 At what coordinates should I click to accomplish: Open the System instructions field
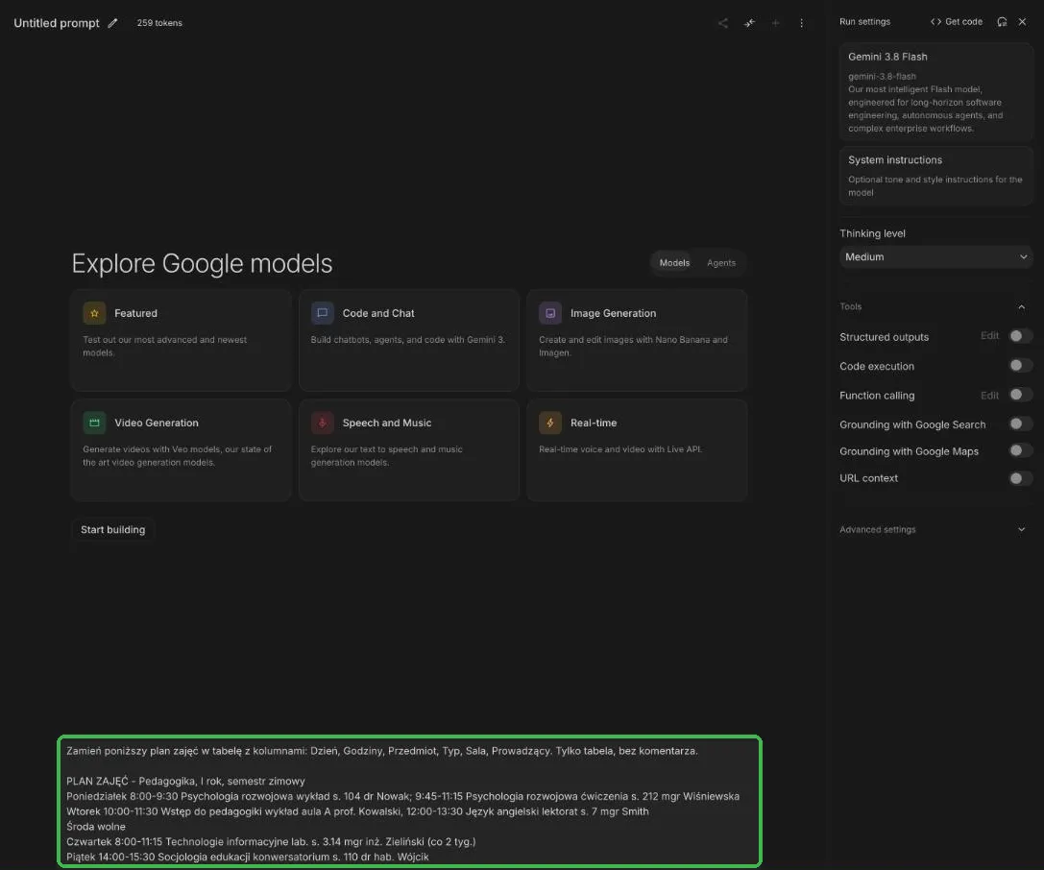[936, 176]
